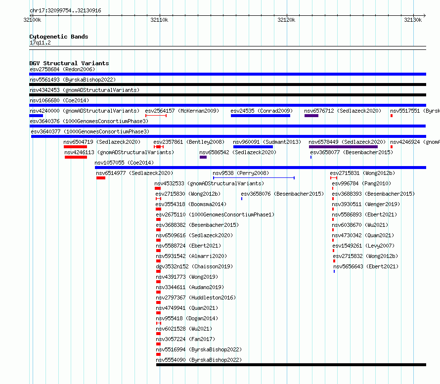The height and width of the screenshot is (384, 440).
Task: Open nsv4749941 (Quan2021) label
Action: [x=187, y=308]
